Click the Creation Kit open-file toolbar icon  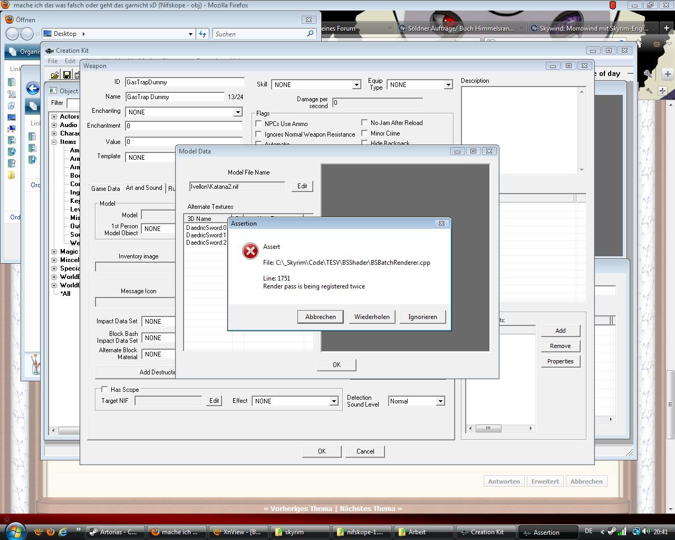click(55, 75)
